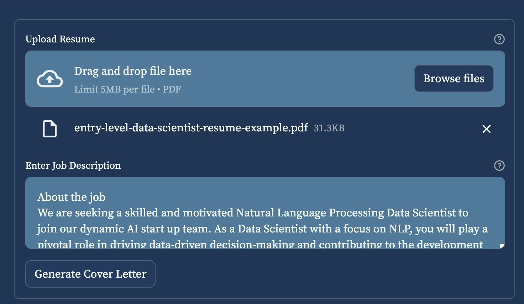
Task: Click the PDF document file icon
Action: point(50,129)
